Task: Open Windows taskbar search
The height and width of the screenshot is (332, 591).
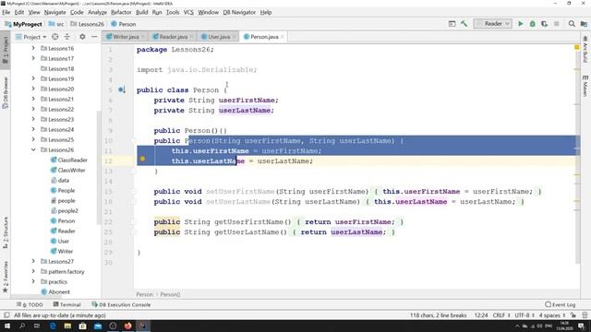Action: [22, 326]
